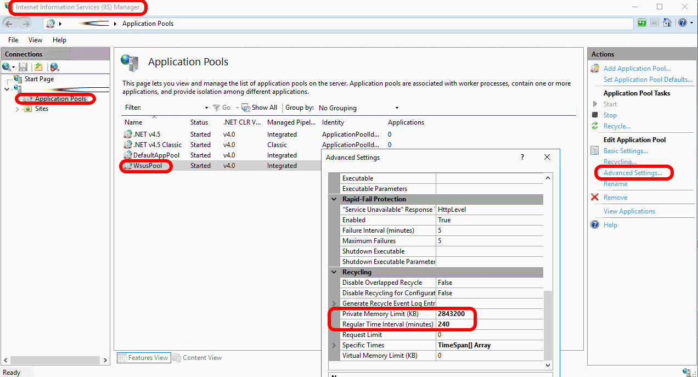Click the Add Application Pool link
The image size is (698, 377).
[x=637, y=69]
